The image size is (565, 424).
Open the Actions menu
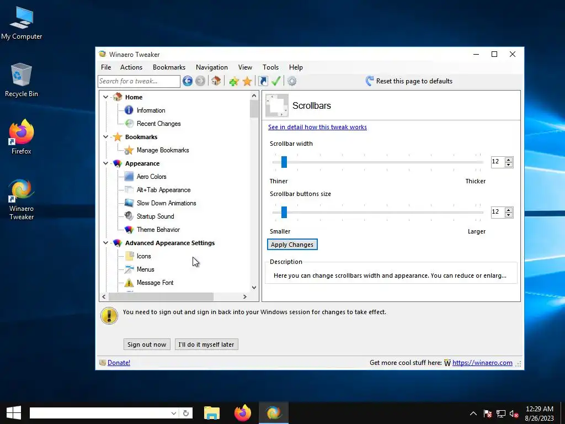[131, 67]
